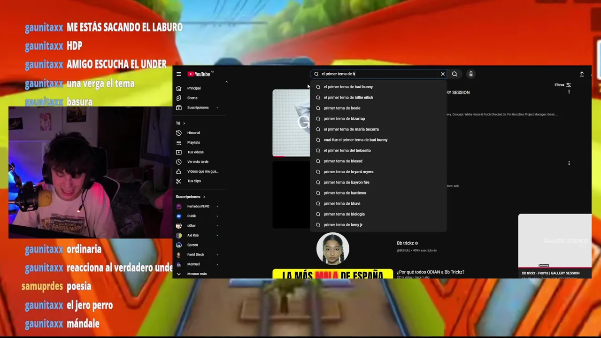The width and height of the screenshot is (601, 338).
Task: Open Historial from the sidebar
Action: coord(193,133)
